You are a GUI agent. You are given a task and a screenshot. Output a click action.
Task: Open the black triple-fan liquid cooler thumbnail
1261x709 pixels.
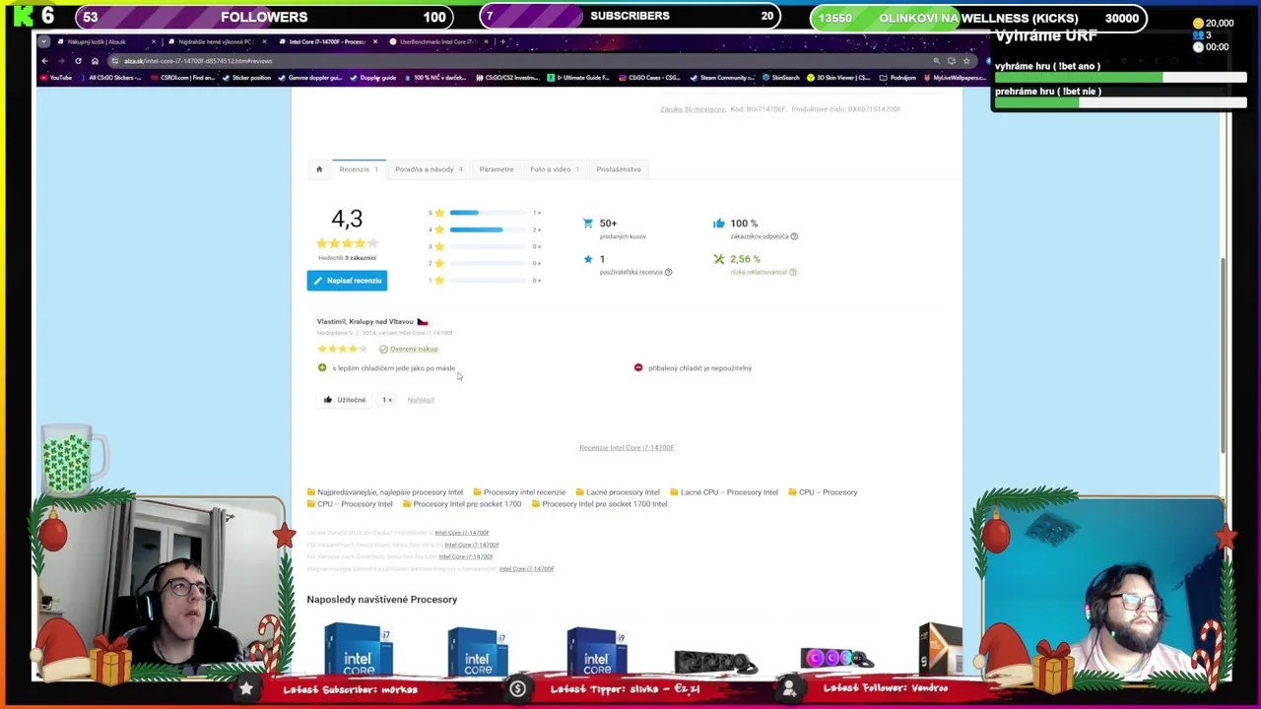pos(716,662)
